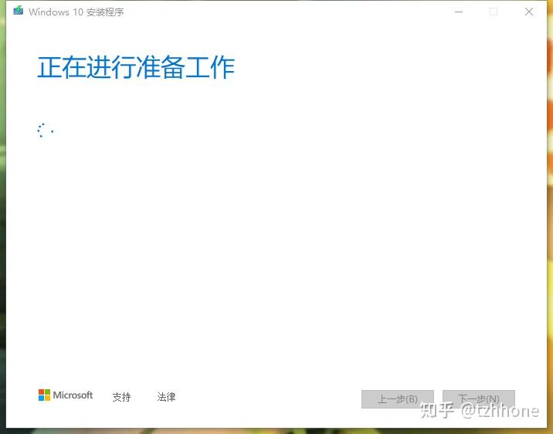Click the disabled maximize button
This screenshot has height=434, width=553.
click(494, 12)
